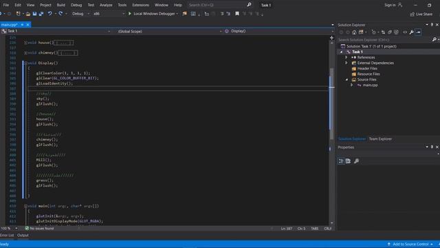
Task: Pin the main.cpp tab
Action: [x=22, y=25]
